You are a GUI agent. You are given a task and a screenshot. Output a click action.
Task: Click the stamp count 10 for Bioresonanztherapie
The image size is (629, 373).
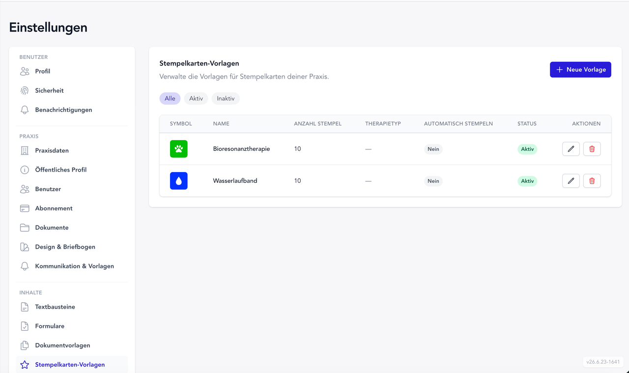point(297,149)
